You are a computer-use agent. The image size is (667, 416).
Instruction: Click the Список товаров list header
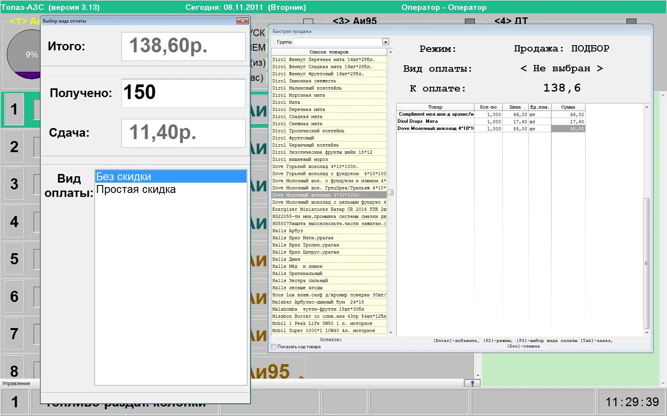[x=329, y=52]
